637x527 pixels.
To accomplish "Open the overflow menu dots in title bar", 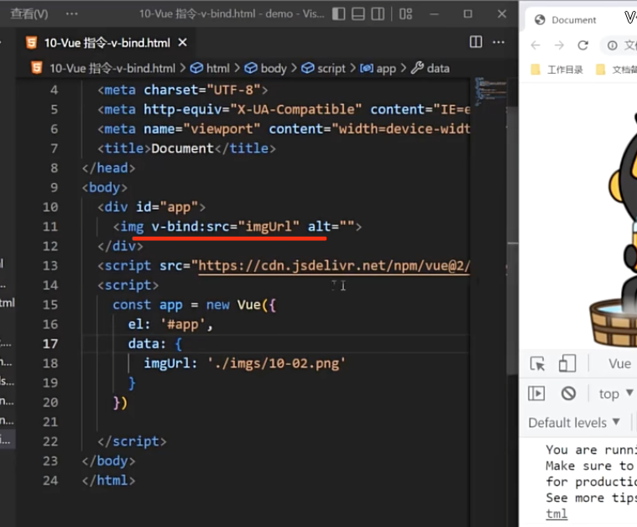I will click(72, 13).
